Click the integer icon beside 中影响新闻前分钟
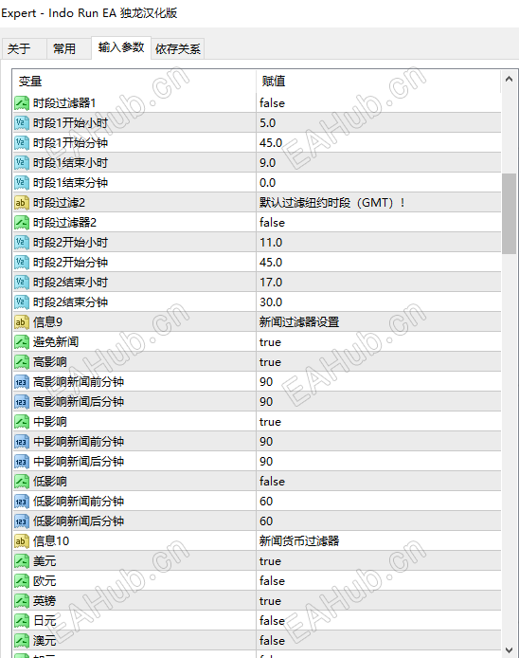This screenshot has width=519, height=658. tap(22, 442)
